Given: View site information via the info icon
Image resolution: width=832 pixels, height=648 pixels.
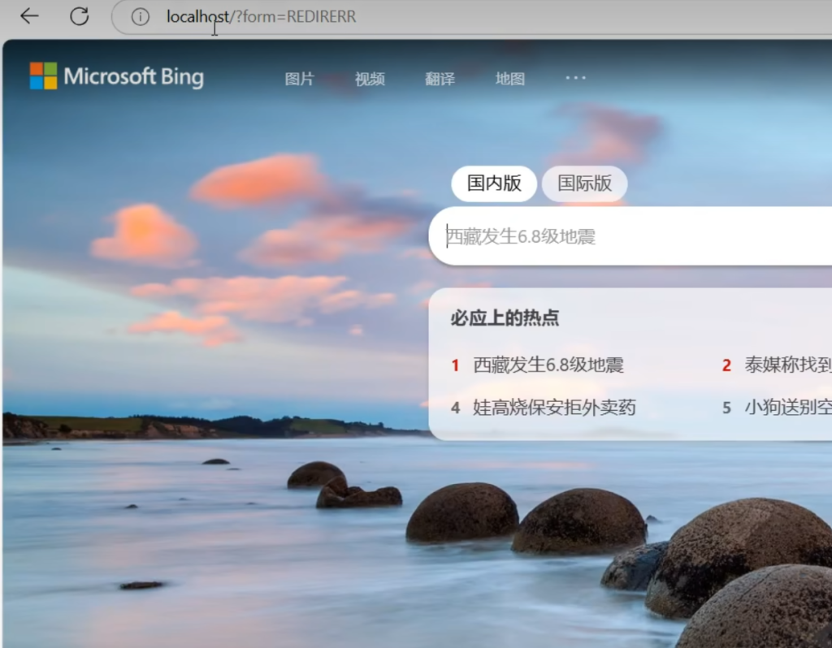Looking at the screenshot, I should 141,17.
